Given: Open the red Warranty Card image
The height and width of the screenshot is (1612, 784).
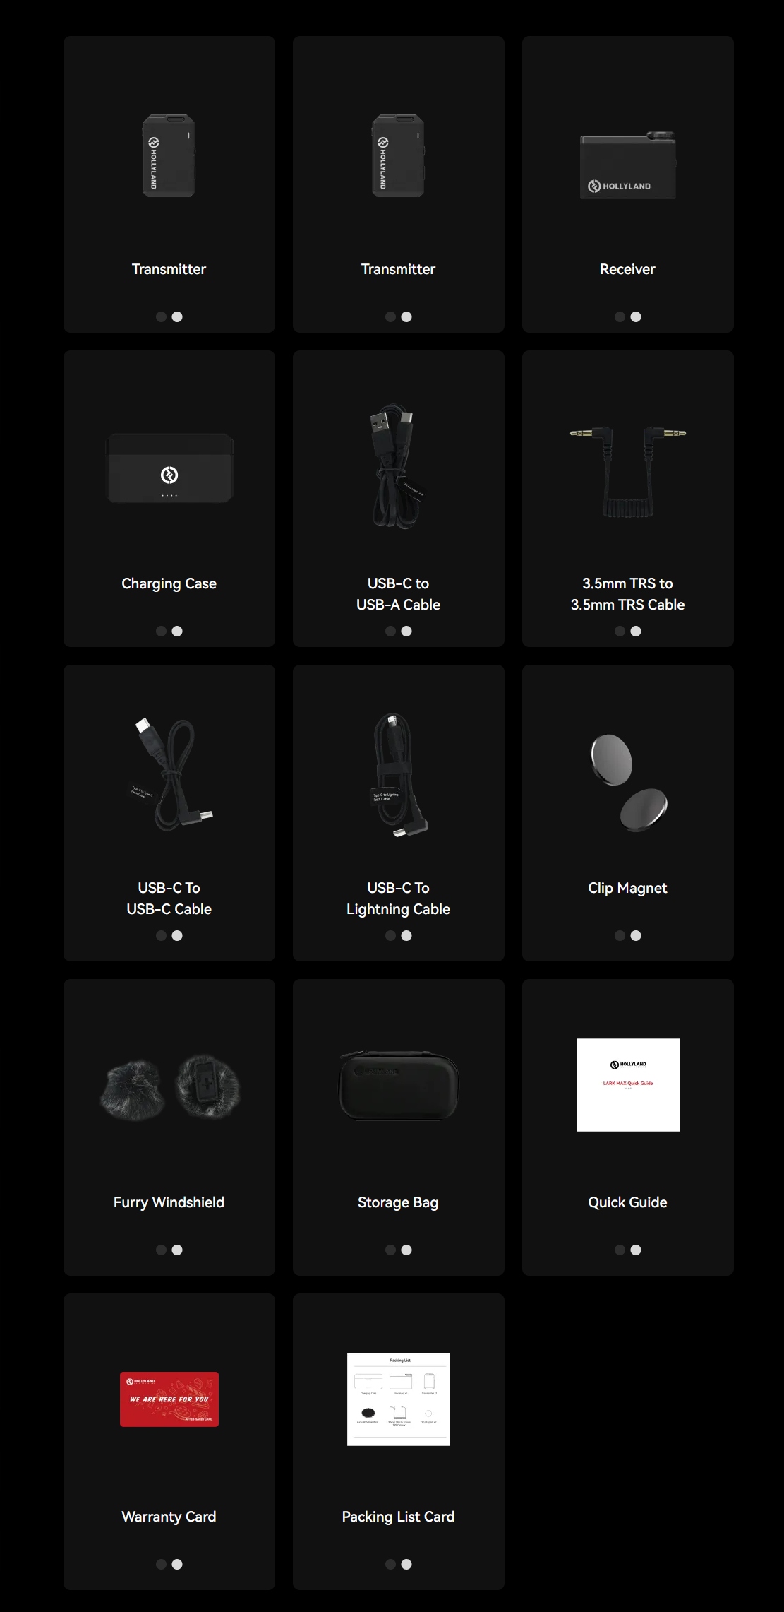Looking at the screenshot, I should pyautogui.click(x=169, y=1399).
